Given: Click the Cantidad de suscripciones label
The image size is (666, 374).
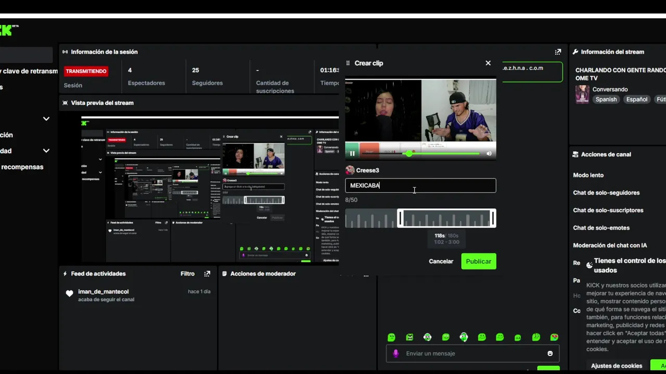Looking at the screenshot, I should [275, 87].
